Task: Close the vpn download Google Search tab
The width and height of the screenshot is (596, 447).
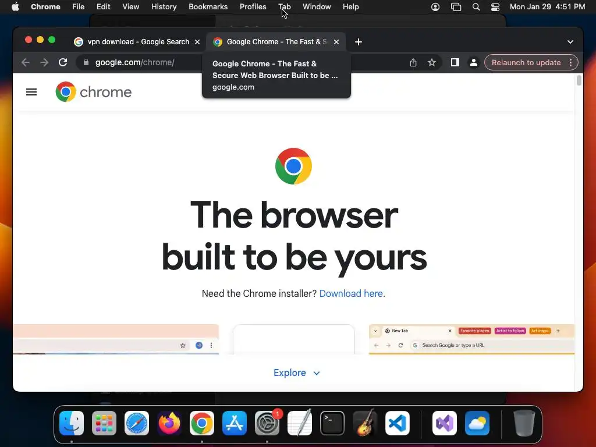Action: [197, 42]
